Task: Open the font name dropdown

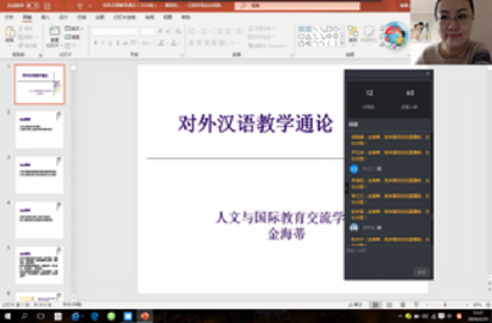Action: tap(115, 31)
